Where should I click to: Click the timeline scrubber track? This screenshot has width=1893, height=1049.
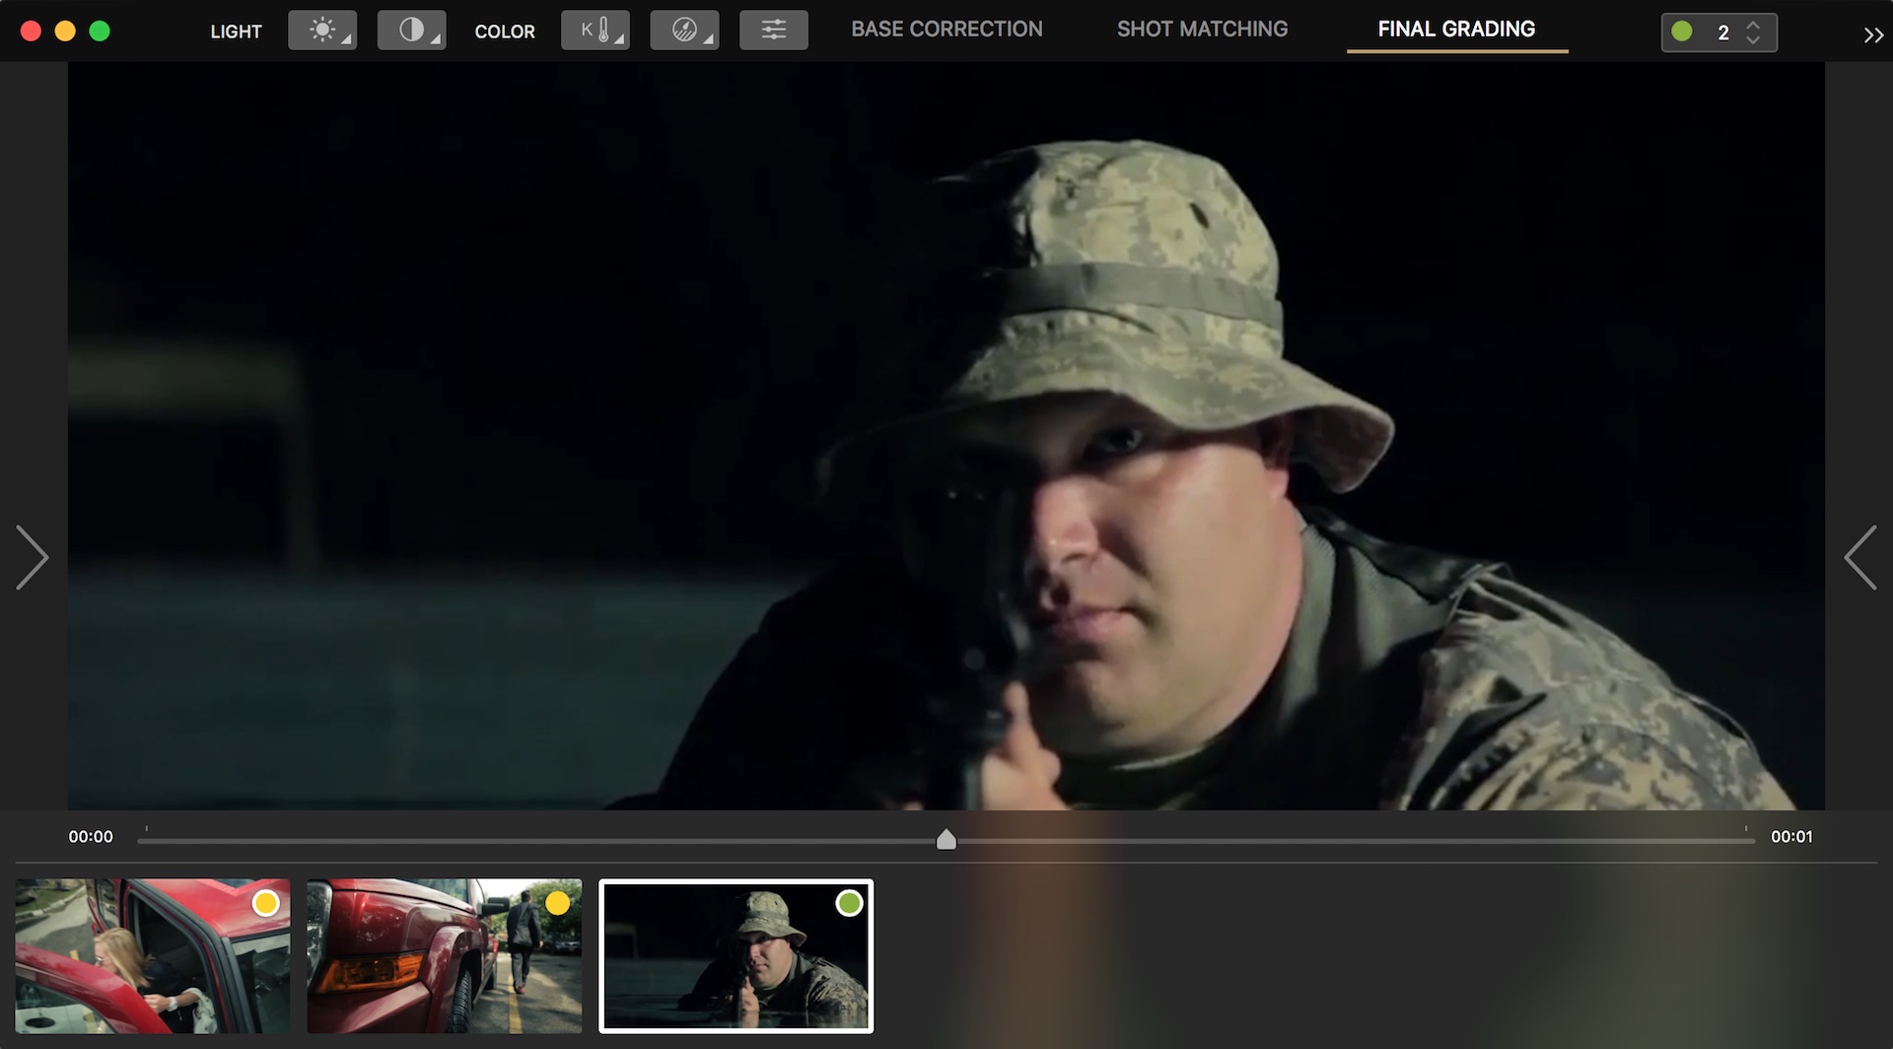[946, 841]
